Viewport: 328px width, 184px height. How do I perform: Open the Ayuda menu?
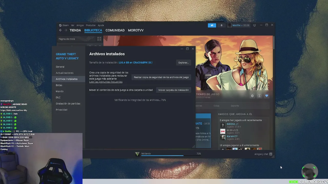[101, 25]
